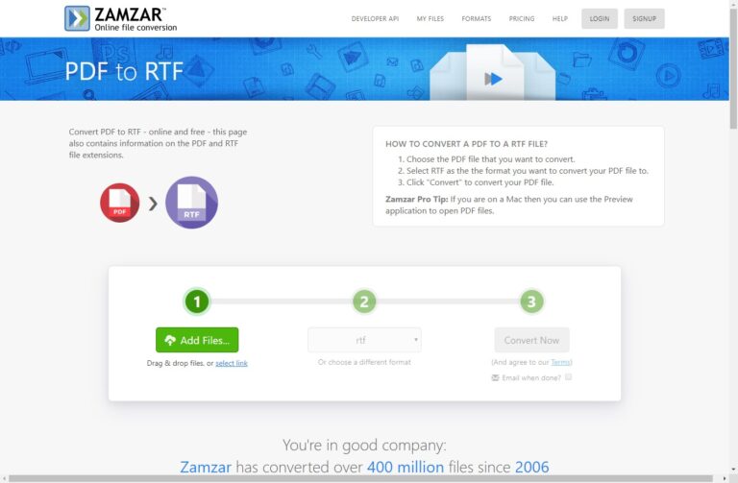738x483 pixels.
Task: Click 'Or choose a different format' text
Action: (364, 362)
